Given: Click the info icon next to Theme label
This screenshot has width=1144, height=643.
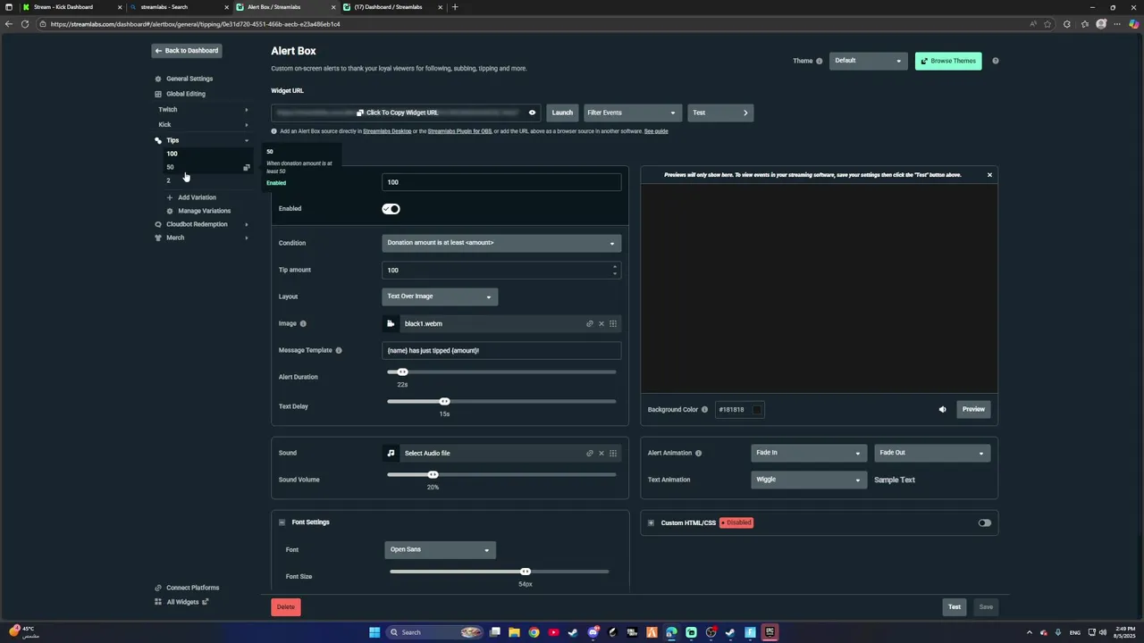Looking at the screenshot, I should [x=820, y=61].
